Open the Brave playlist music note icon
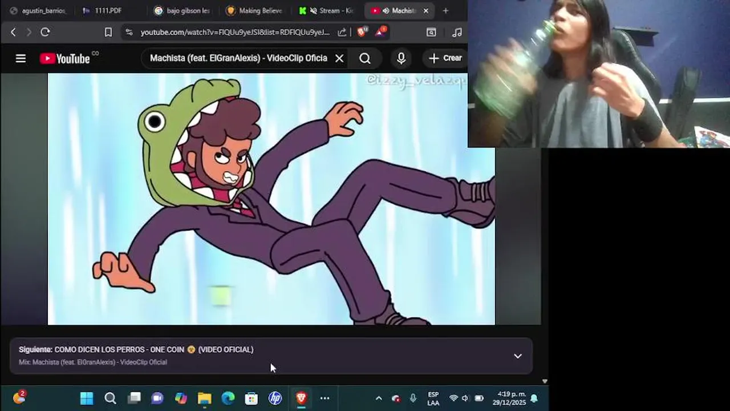The image size is (730, 411). click(457, 33)
